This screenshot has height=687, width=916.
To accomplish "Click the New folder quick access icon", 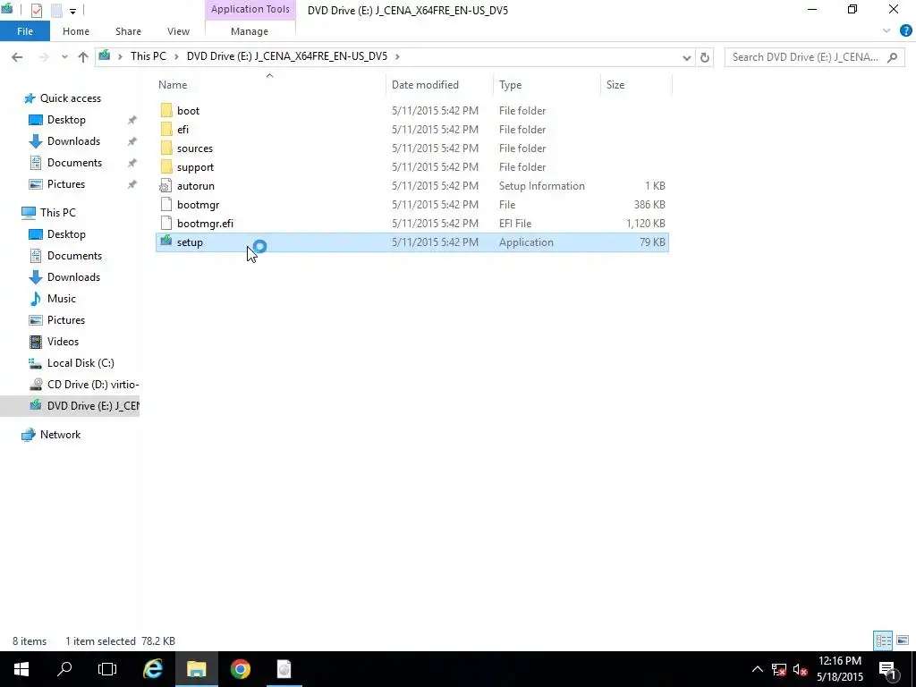I will 56,10.
